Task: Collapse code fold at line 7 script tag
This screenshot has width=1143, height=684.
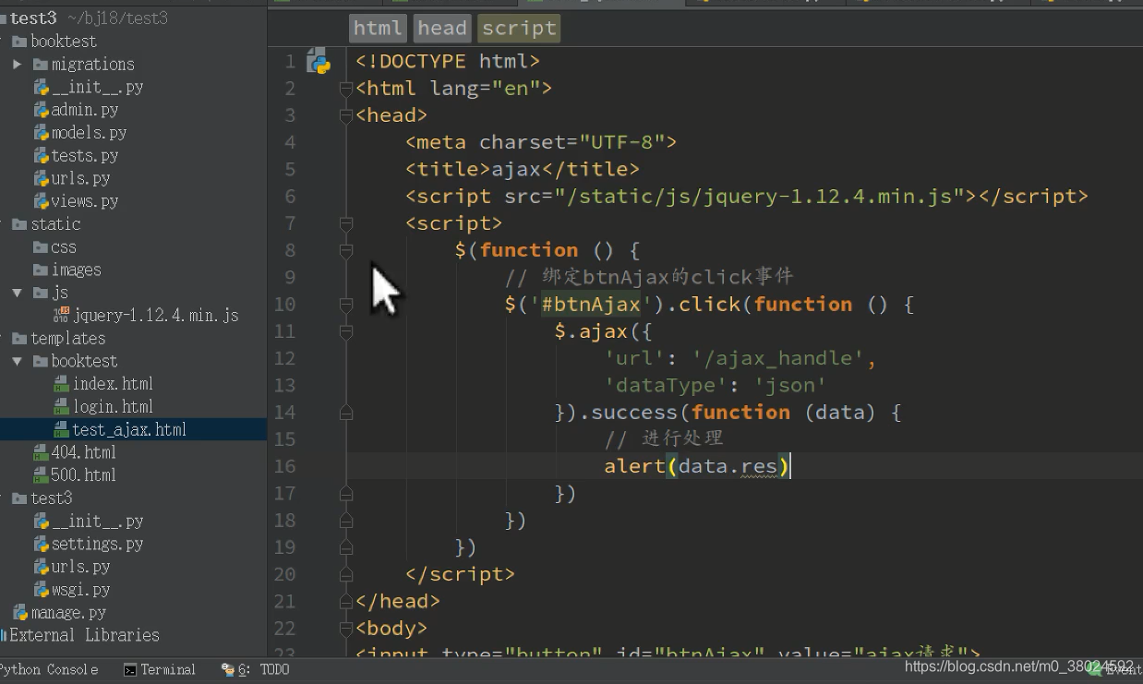Action: 345,223
